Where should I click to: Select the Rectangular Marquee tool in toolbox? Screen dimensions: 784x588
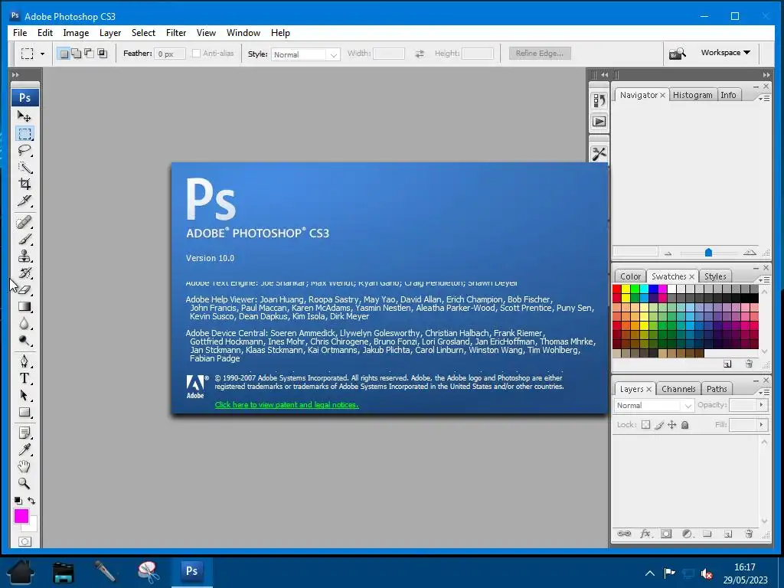click(x=24, y=133)
